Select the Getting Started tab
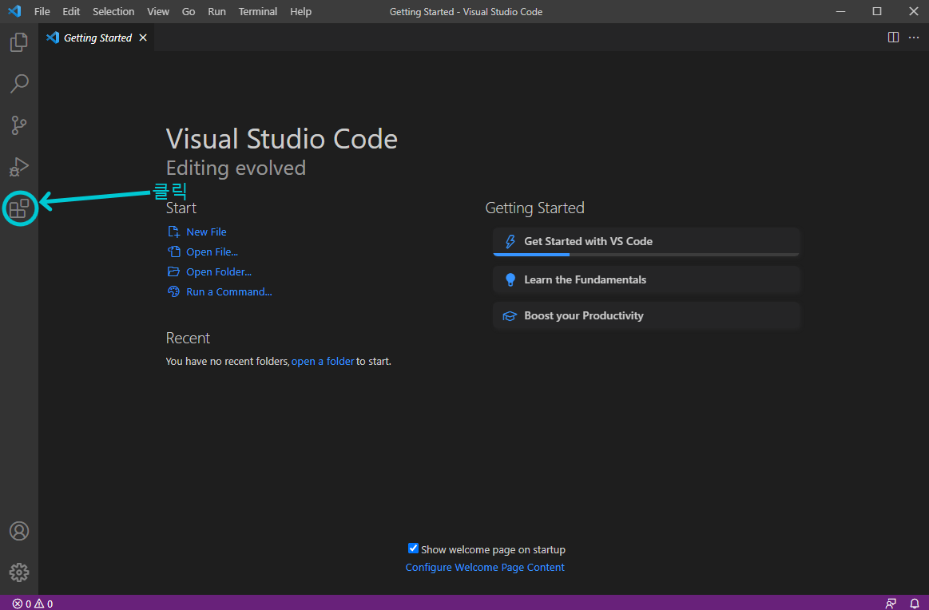Viewport: 929px width, 610px height. click(x=96, y=37)
